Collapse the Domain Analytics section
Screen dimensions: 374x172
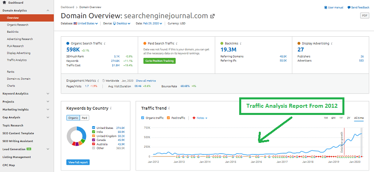(48, 10)
